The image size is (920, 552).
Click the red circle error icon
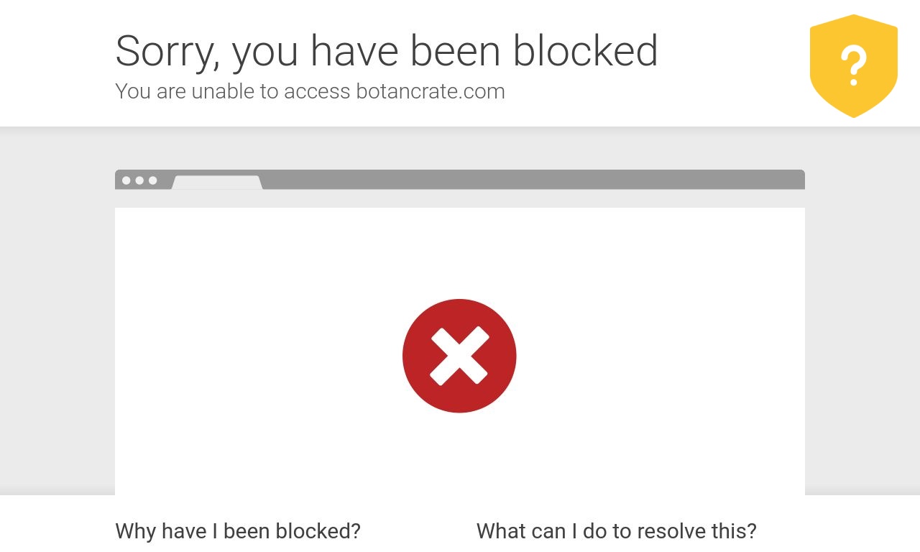click(x=459, y=356)
